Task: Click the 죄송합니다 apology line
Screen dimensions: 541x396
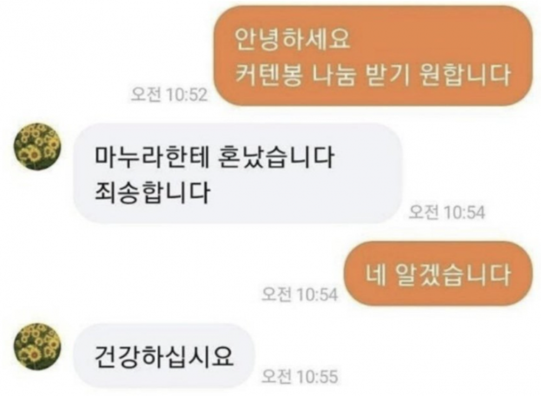Action: [152, 192]
